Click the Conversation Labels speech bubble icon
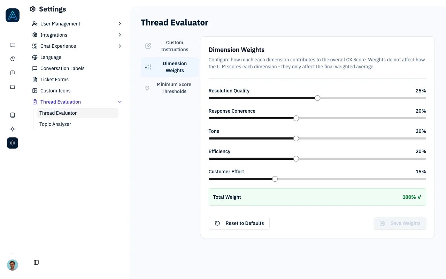Screen dimensions: 446x279 (x=35, y=68)
